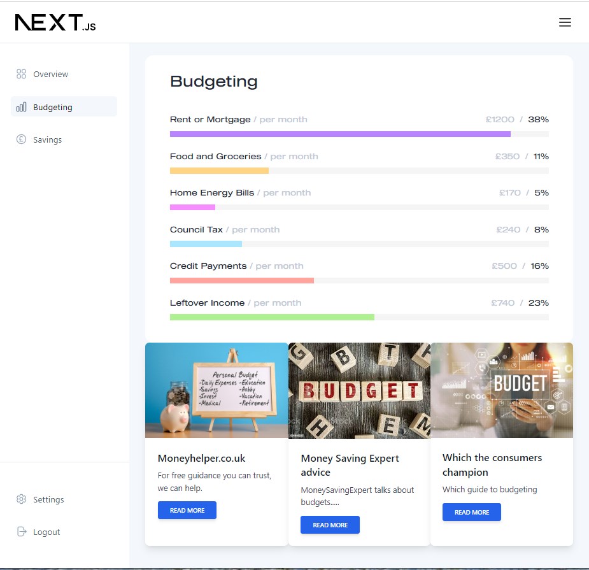
Task: Open the hamburger menu icon
Action: point(565,22)
